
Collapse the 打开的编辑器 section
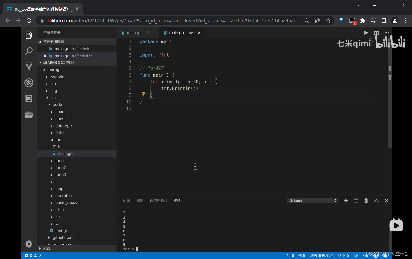click(x=77, y=41)
